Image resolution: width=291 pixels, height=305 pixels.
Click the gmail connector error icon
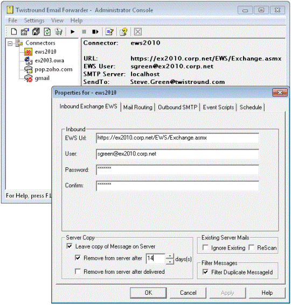[x=28, y=78]
